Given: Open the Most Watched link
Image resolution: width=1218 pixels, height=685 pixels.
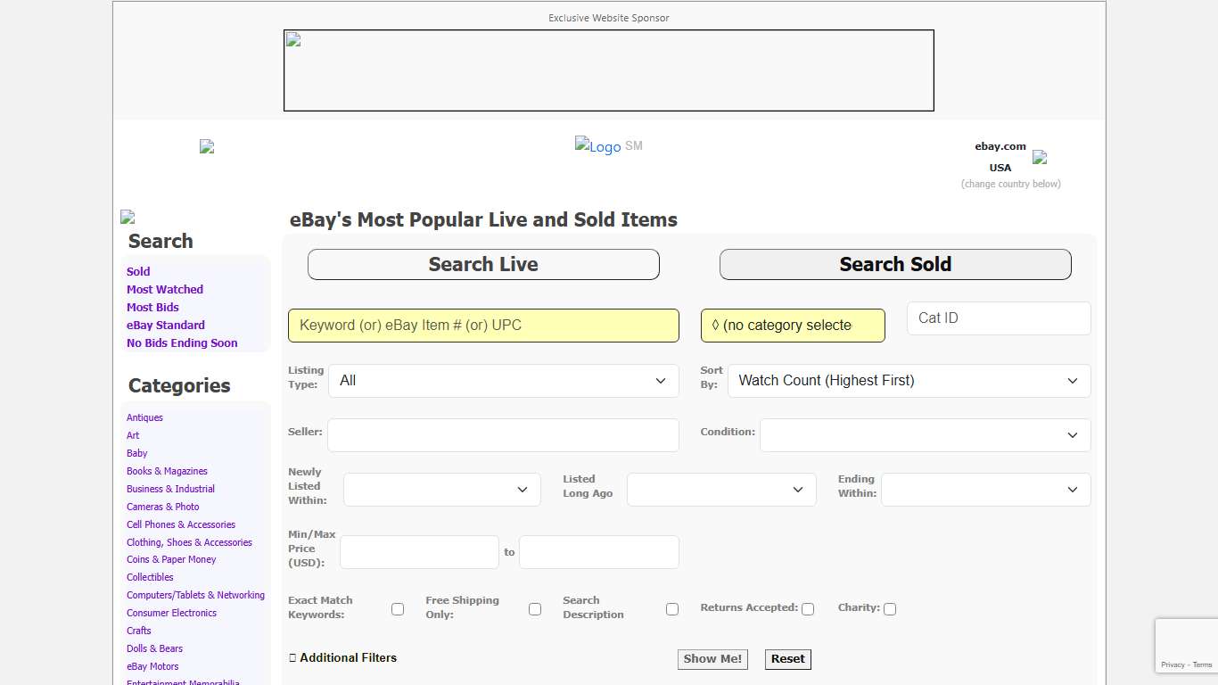Looking at the screenshot, I should pyautogui.click(x=164, y=289).
